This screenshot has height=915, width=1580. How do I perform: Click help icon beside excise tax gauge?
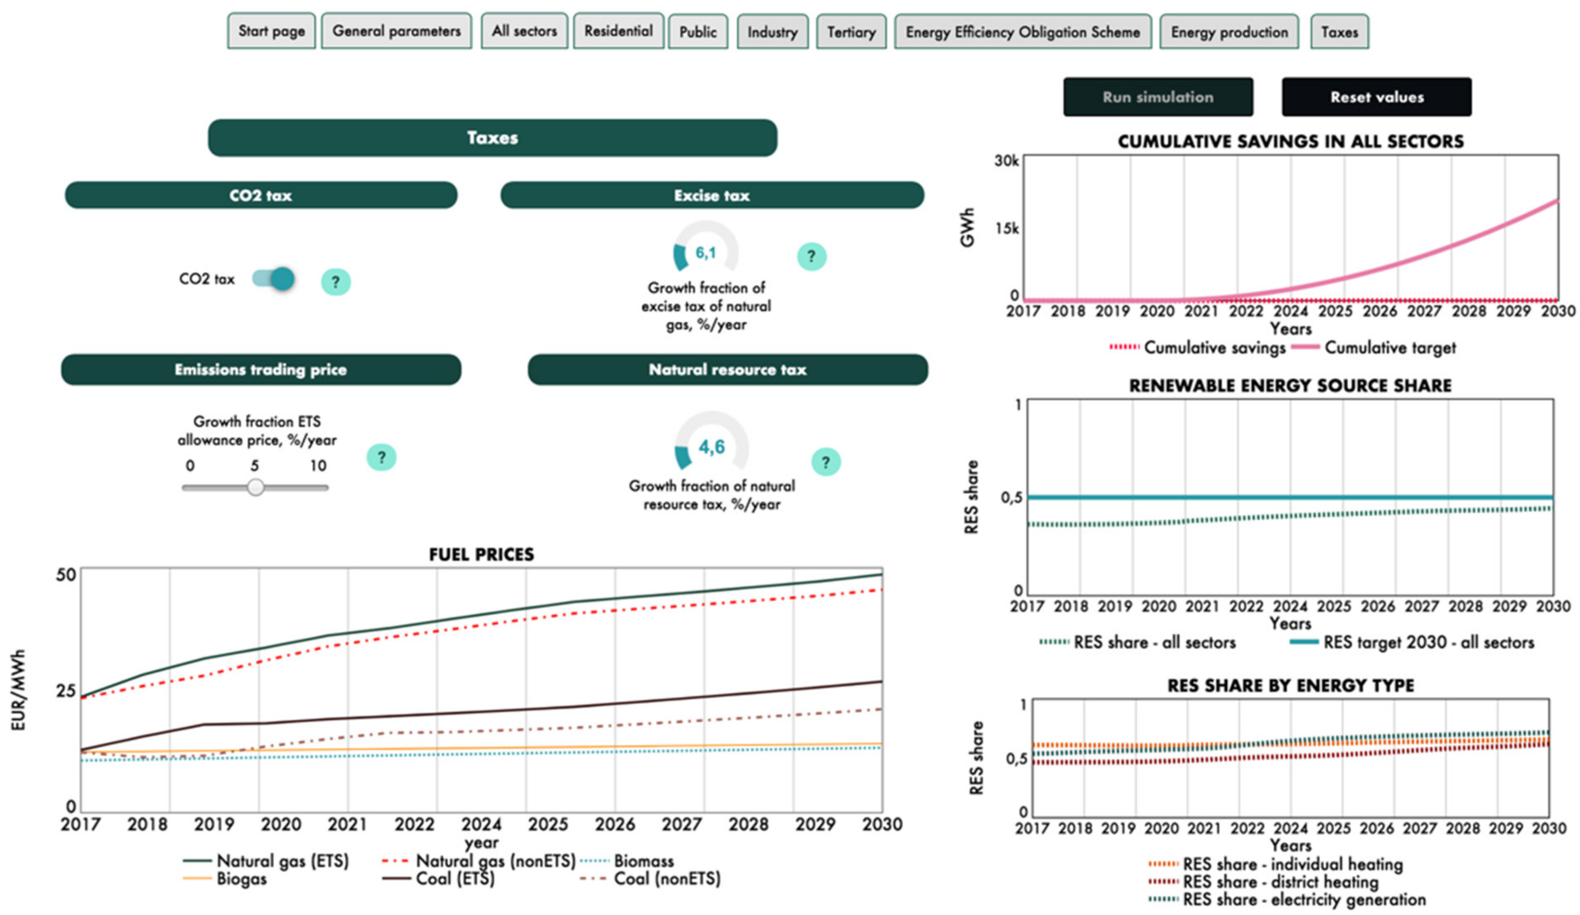[x=812, y=256]
